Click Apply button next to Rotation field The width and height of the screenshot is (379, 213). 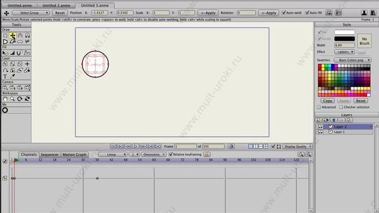(x=269, y=13)
